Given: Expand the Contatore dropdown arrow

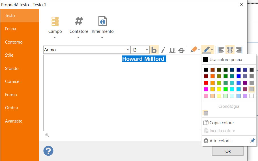Looking at the screenshot, I should [x=78, y=38].
